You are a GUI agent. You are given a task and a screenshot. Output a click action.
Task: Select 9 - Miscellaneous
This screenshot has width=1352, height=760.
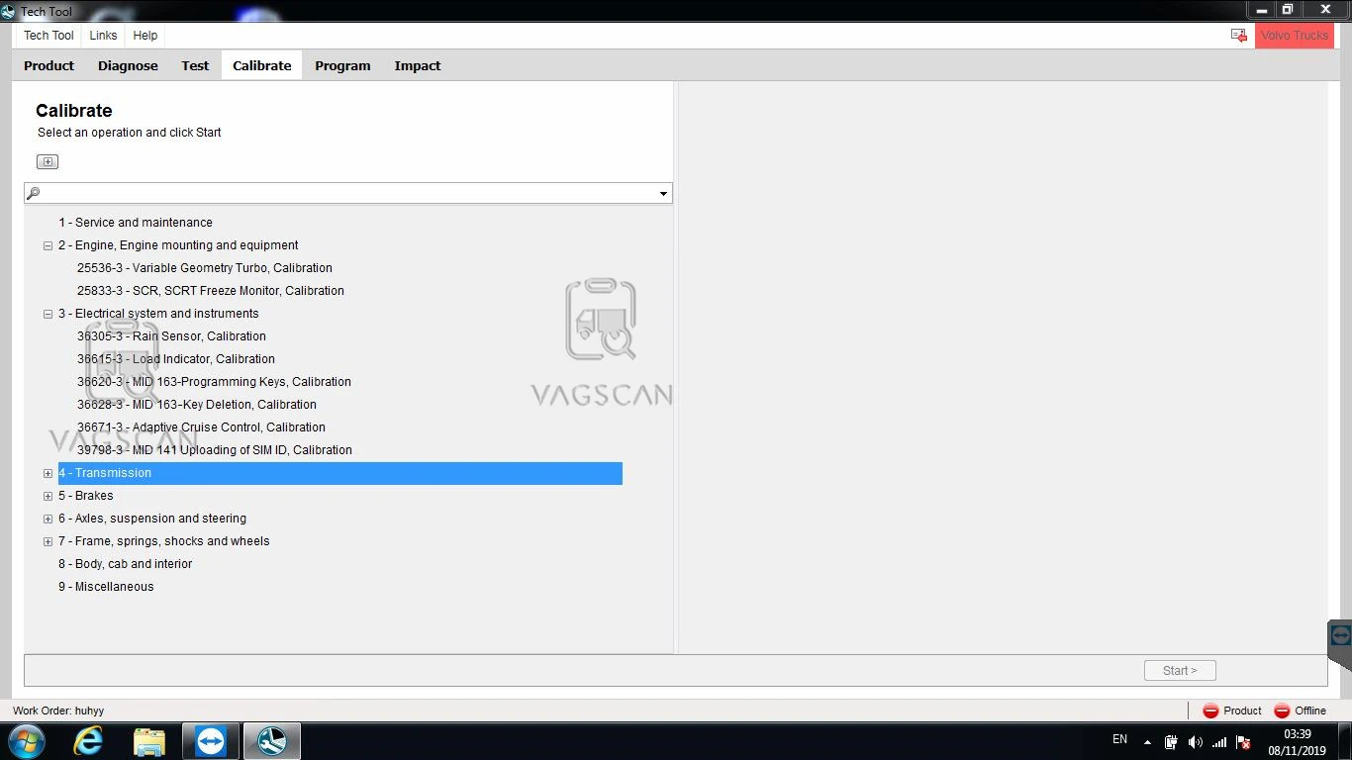point(106,587)
